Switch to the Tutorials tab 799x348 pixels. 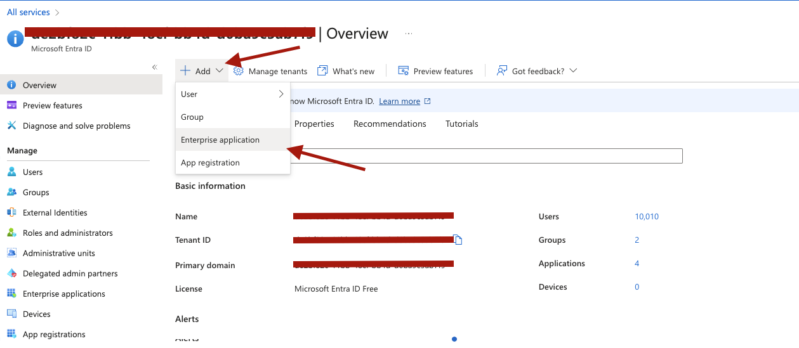pyautogui.click(x=462, y=124)
